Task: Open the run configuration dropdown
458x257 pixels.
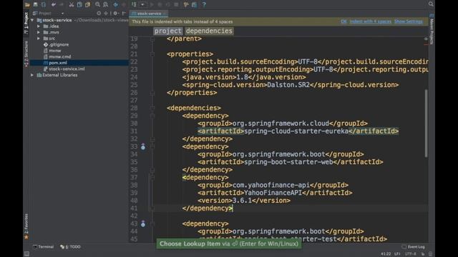Action: (142, 4)
